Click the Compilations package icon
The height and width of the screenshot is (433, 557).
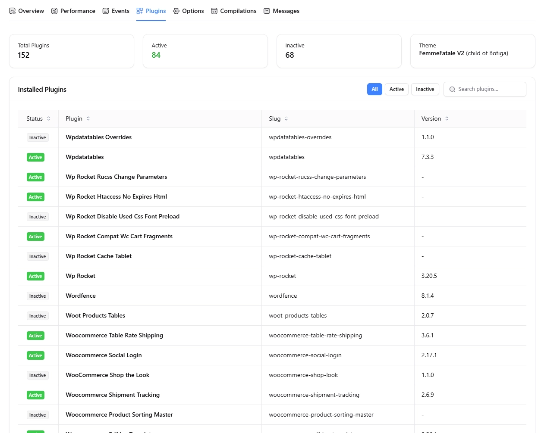click(x=214, y=10)
